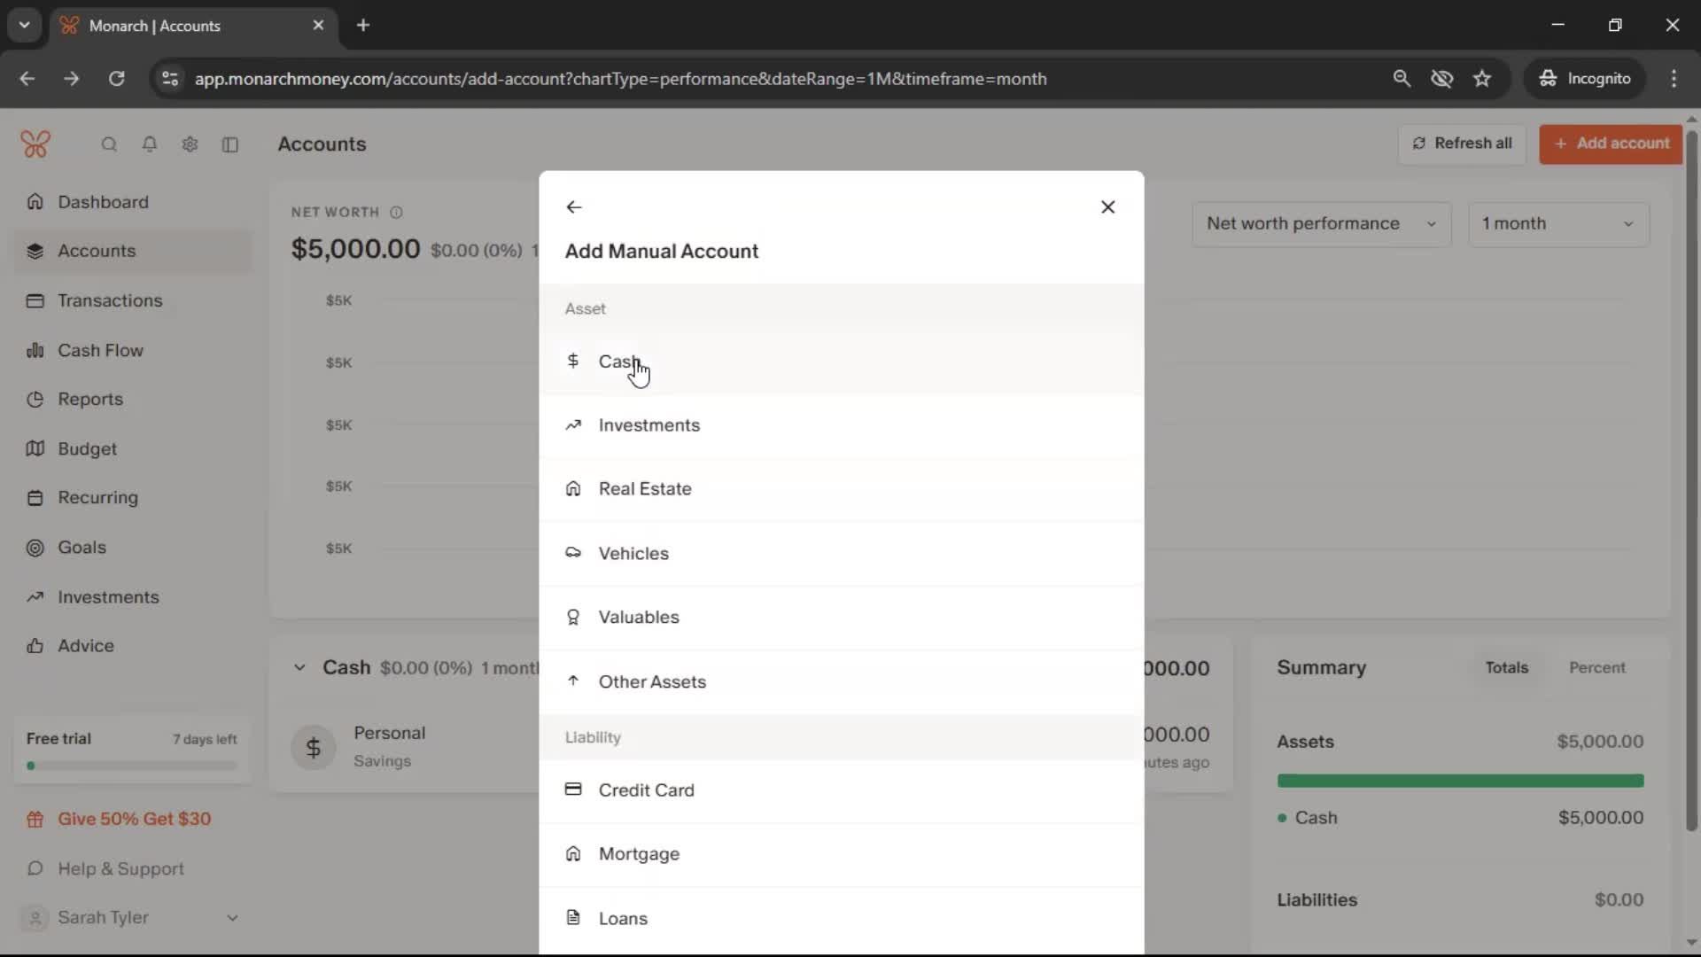Close the Add Manual Account dialog
The height and width of the screenshot is (957, 1701).
(1107, 207)
